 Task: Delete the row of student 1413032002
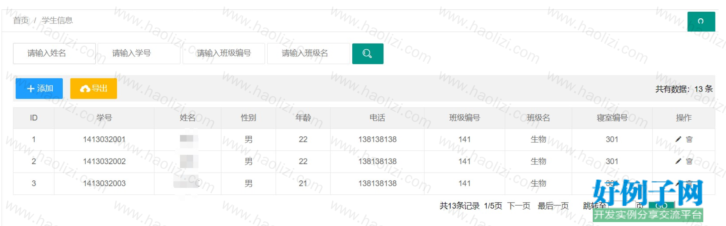(x=689, y=161)
